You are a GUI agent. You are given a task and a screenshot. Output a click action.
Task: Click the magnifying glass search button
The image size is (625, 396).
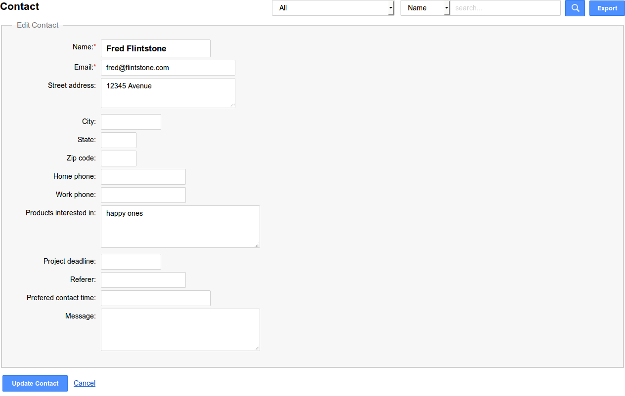click(x=575, y=8)
